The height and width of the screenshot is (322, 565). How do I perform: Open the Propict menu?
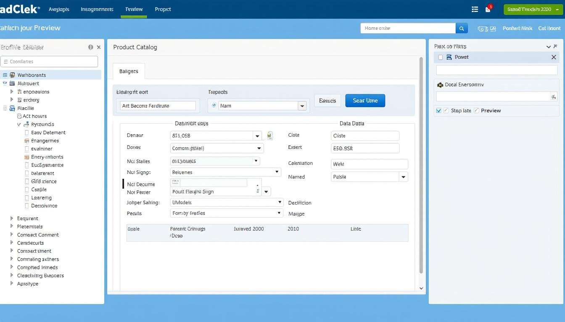pyautogui.click(x=163, y=9)
